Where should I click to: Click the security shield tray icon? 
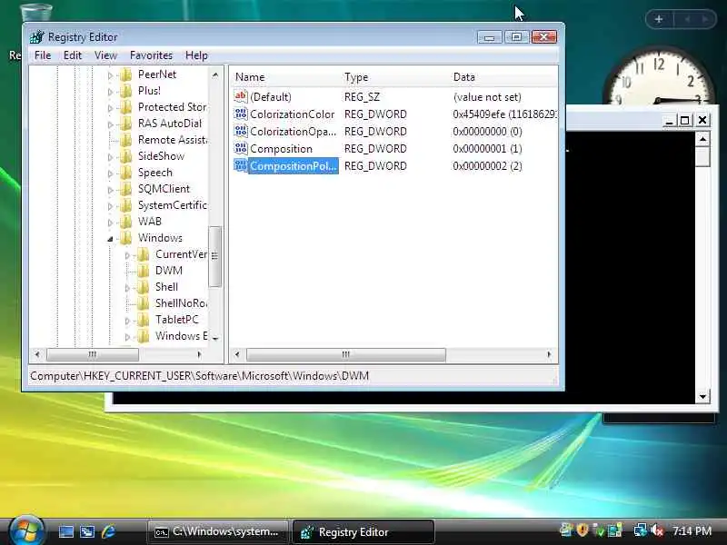[583, 530]
